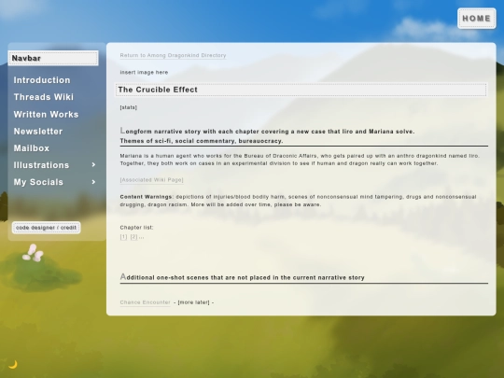Click the insert image here placeholder
The image size is (504, 378).
(x=144, y=72)
